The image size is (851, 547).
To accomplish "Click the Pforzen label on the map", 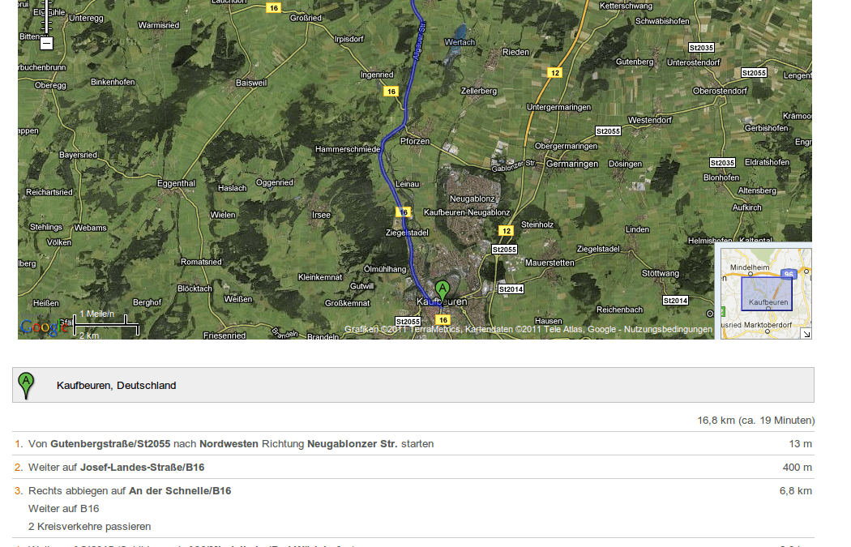I will click(x=415, y=141).
